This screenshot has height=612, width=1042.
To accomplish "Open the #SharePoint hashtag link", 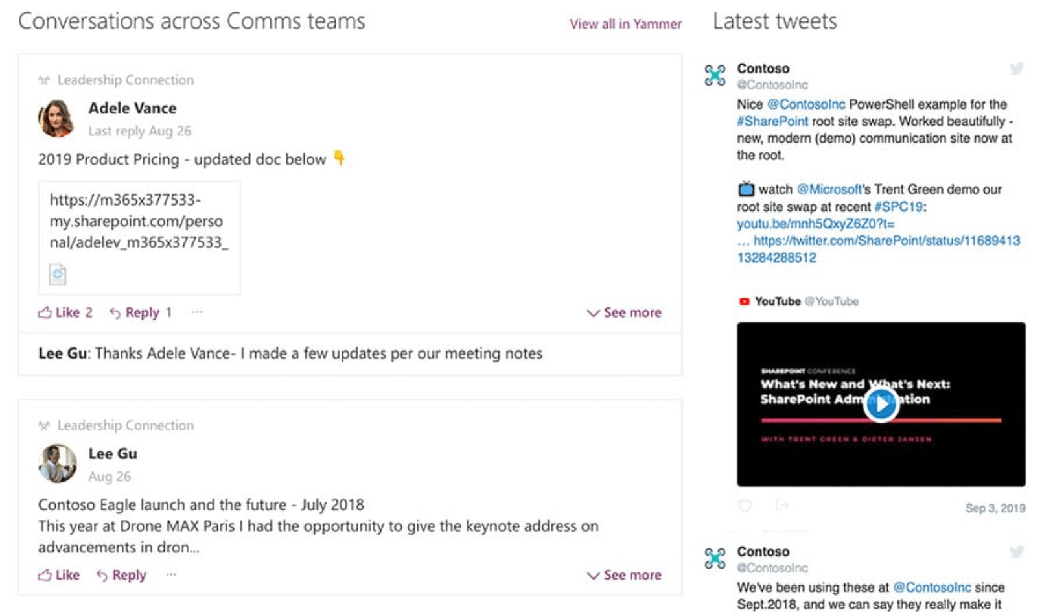I will click(772, 121).
